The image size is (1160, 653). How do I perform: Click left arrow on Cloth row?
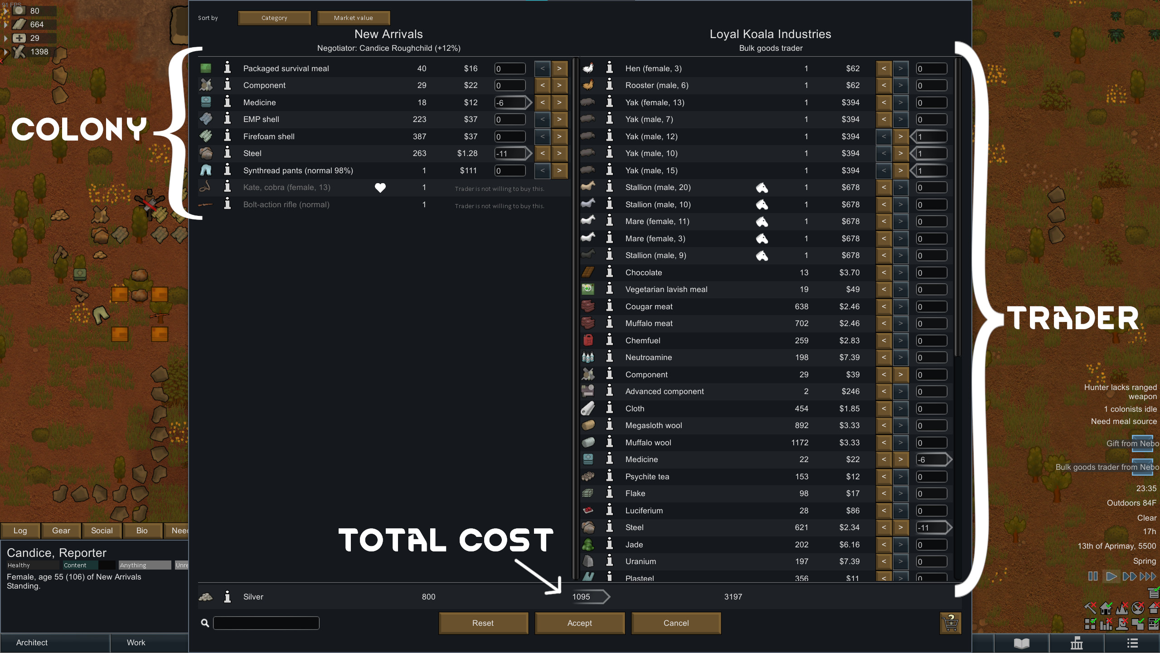click(884, 408)
